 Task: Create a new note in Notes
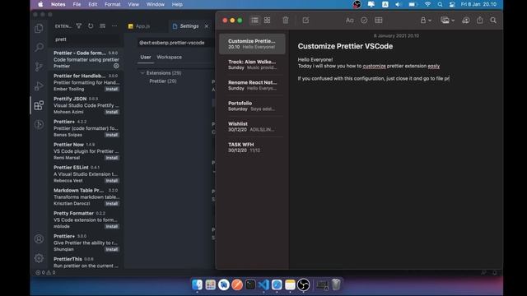pos(305,20)
